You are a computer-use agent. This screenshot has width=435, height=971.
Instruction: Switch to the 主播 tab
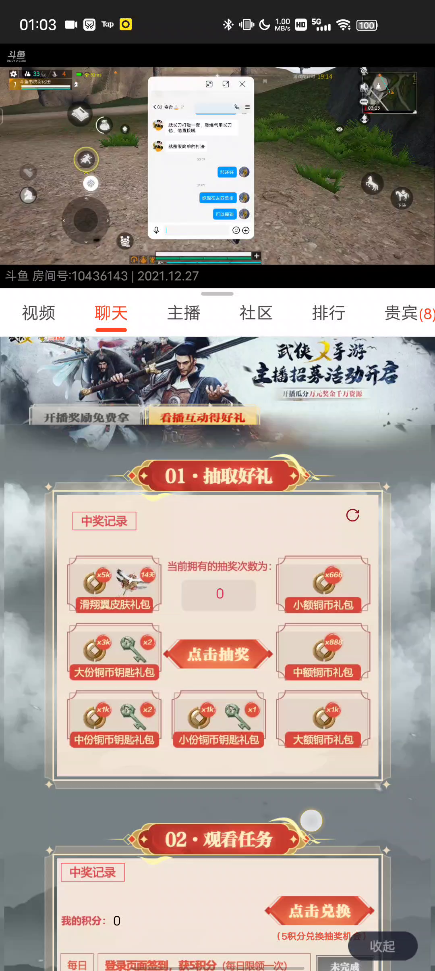click(184, 313)
